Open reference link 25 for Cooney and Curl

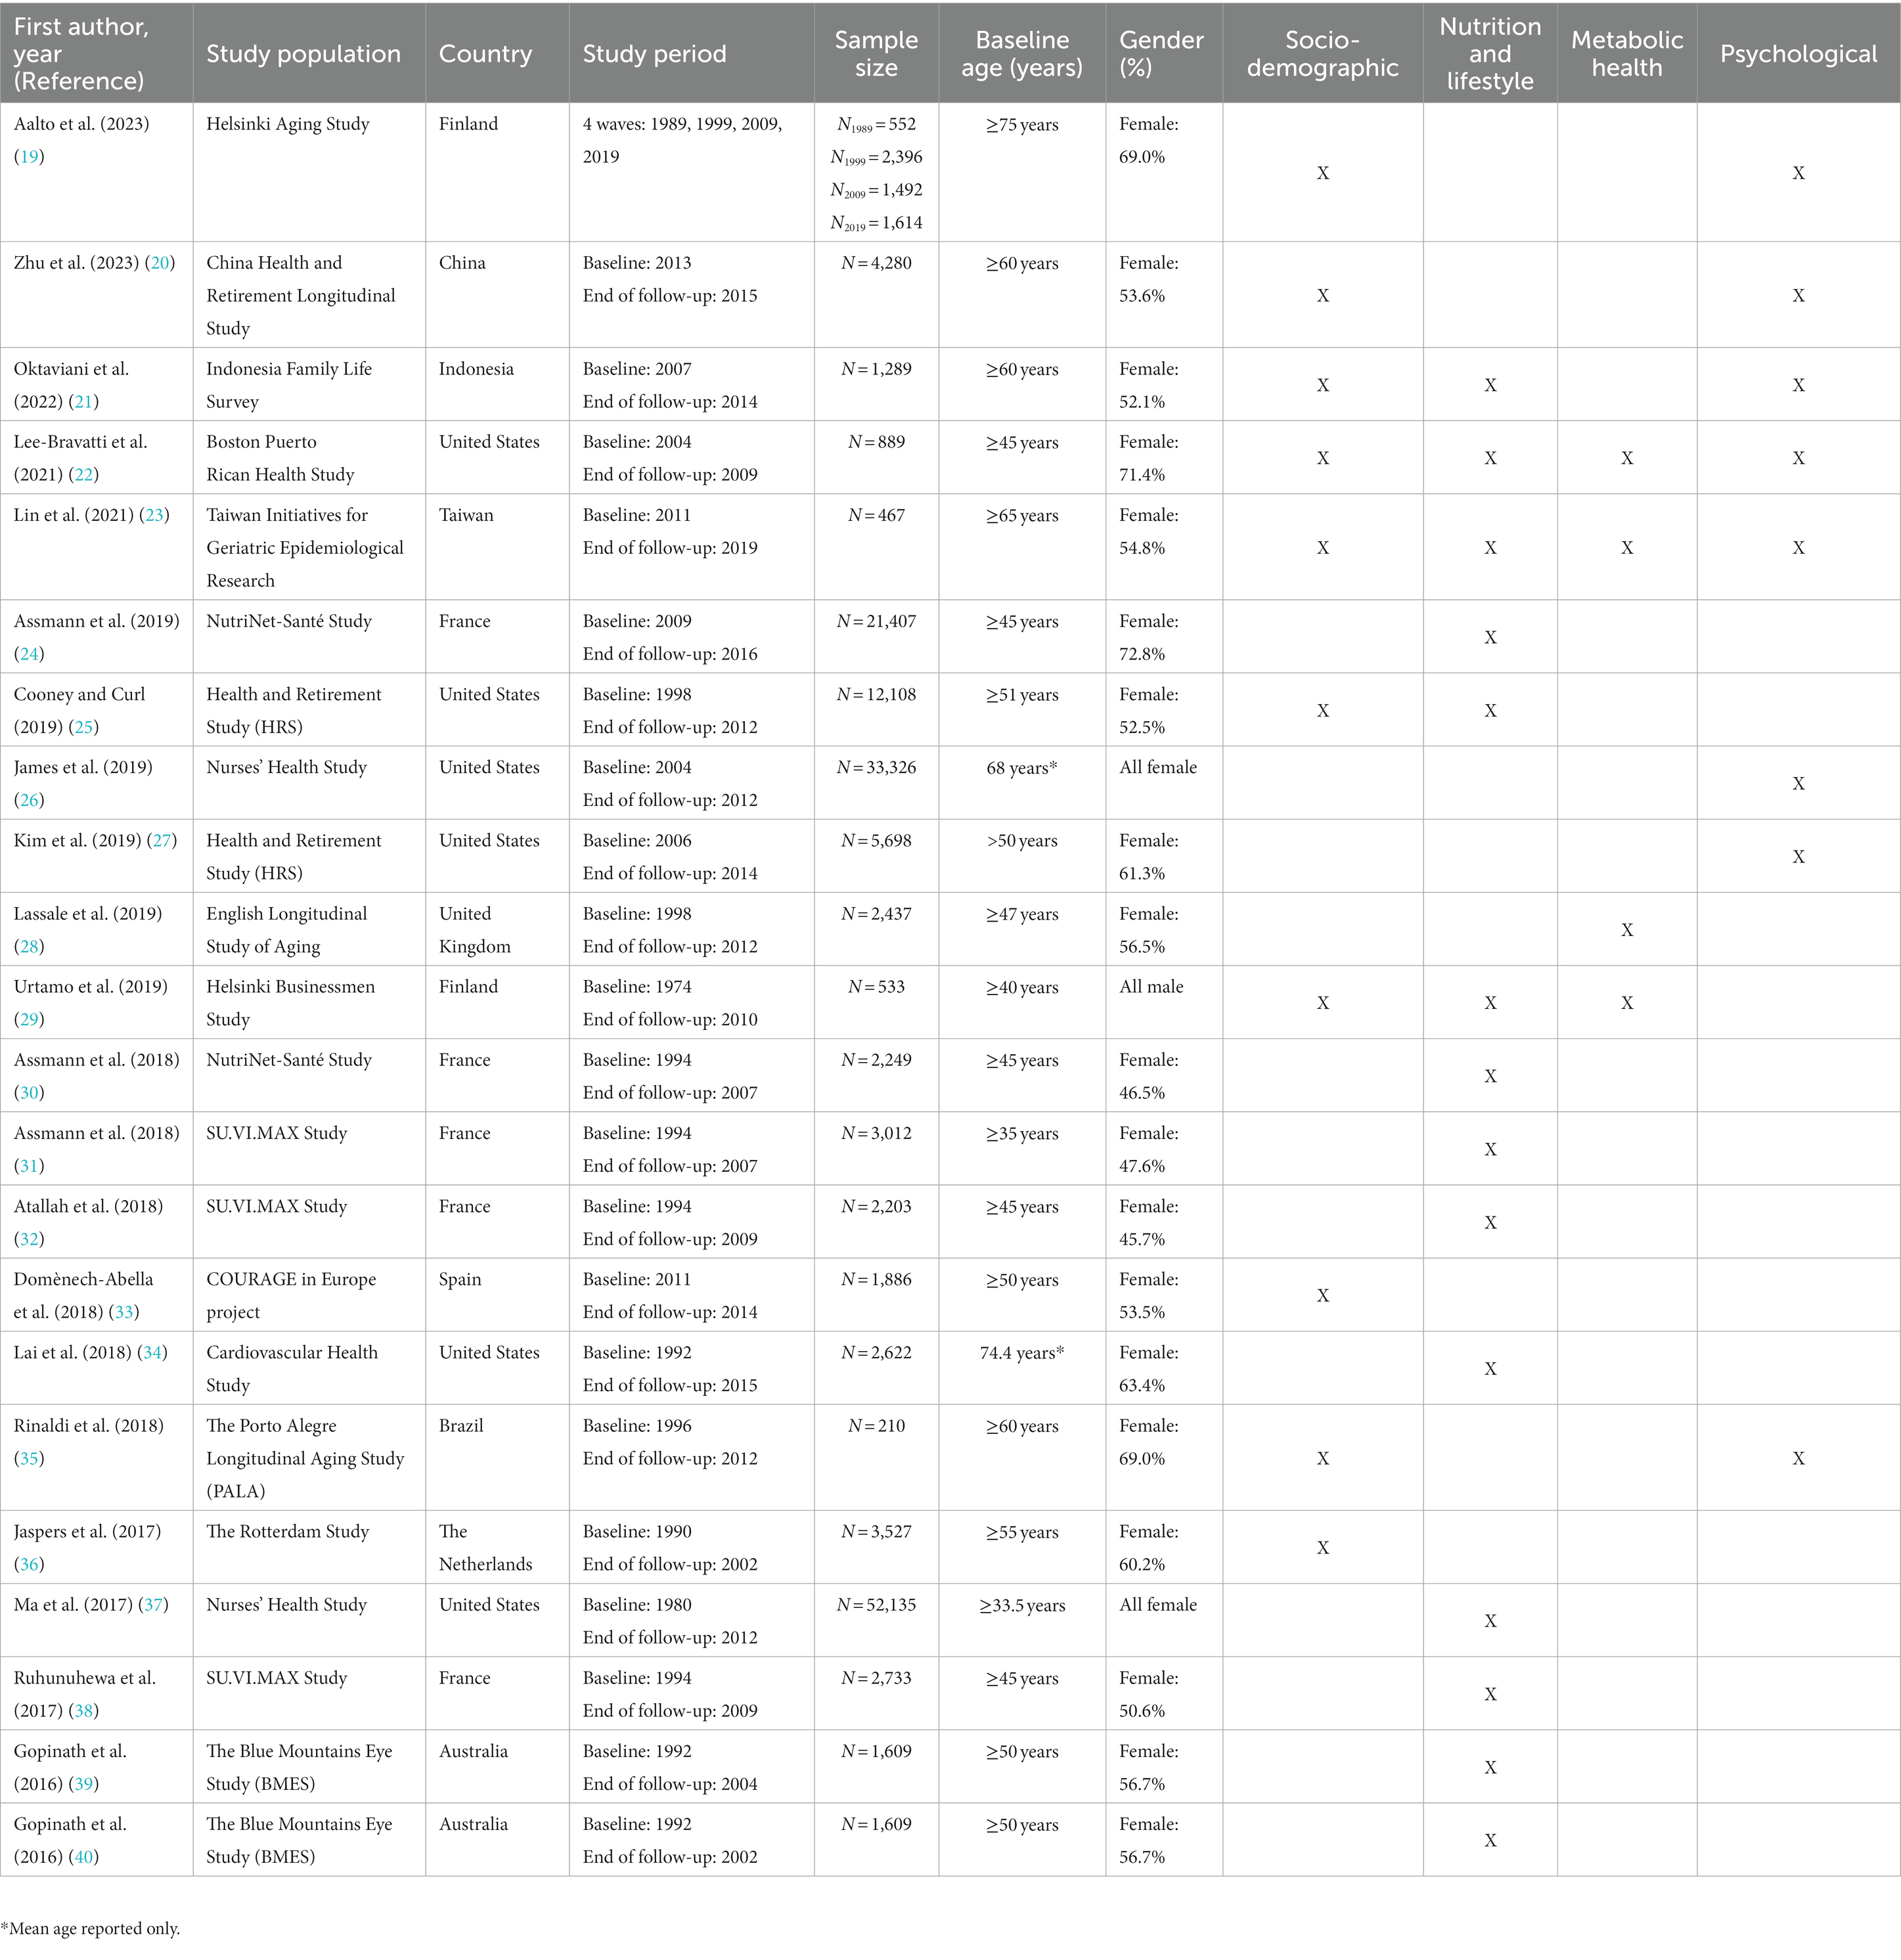click(x=84, y=727)
